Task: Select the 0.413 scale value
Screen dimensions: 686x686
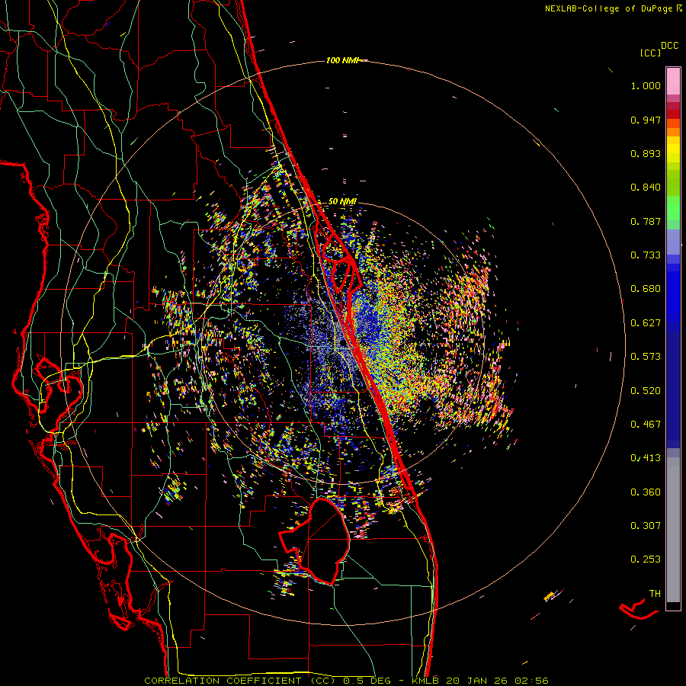Action: point(646,458)
